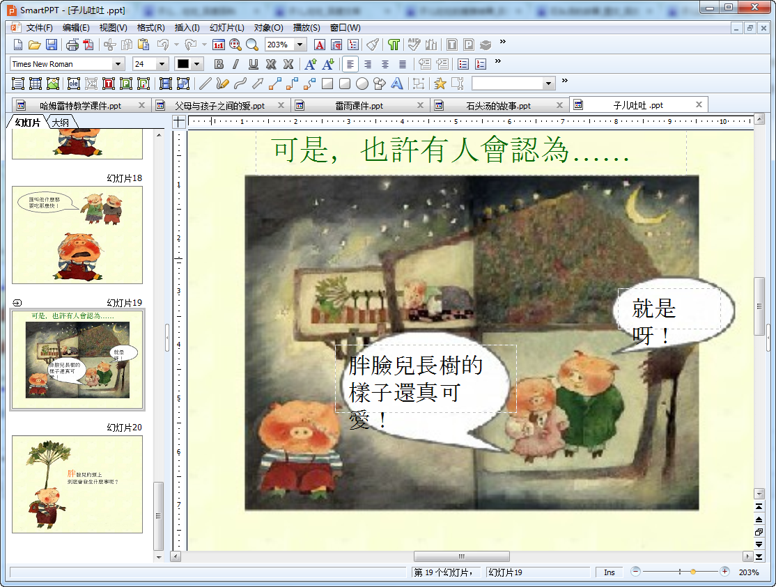This screenshot has height=587, width=776.
Task: Insert a picture frame
Action: [52, 84]
